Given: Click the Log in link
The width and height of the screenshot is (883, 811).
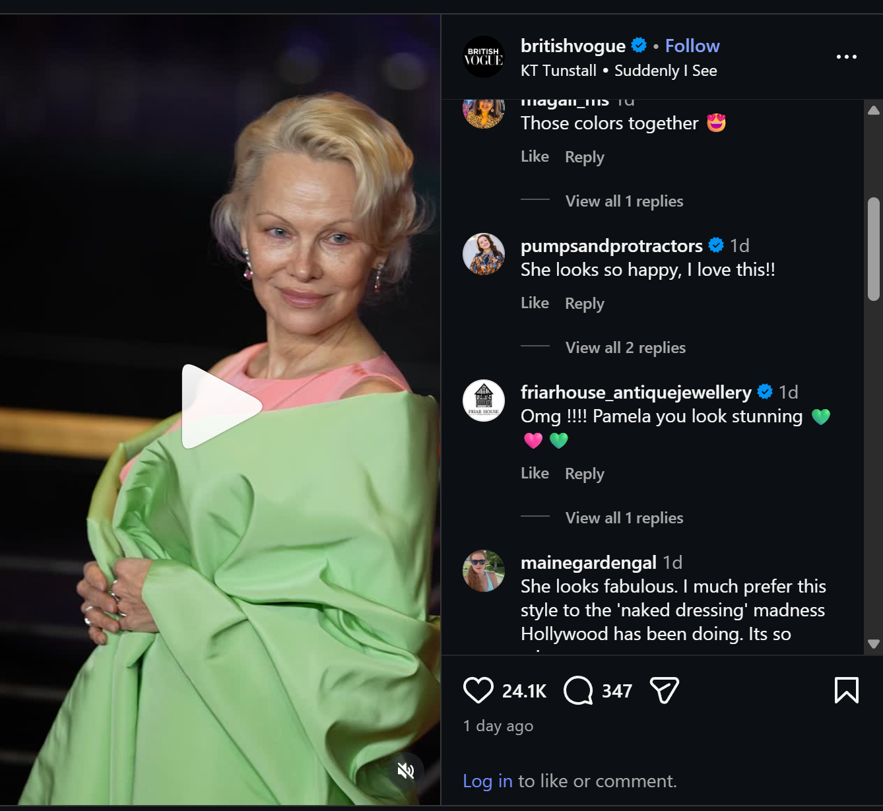Looking at the screenshot, I should (x=487, y=781).
